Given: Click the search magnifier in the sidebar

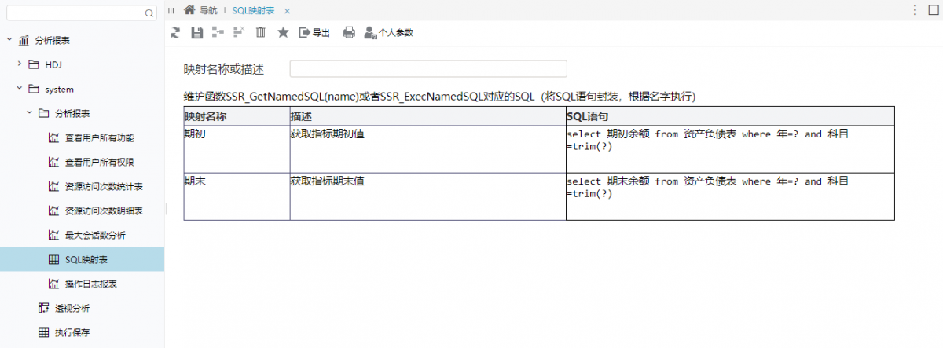Looking at the screenshot, I should click(149, 13).
